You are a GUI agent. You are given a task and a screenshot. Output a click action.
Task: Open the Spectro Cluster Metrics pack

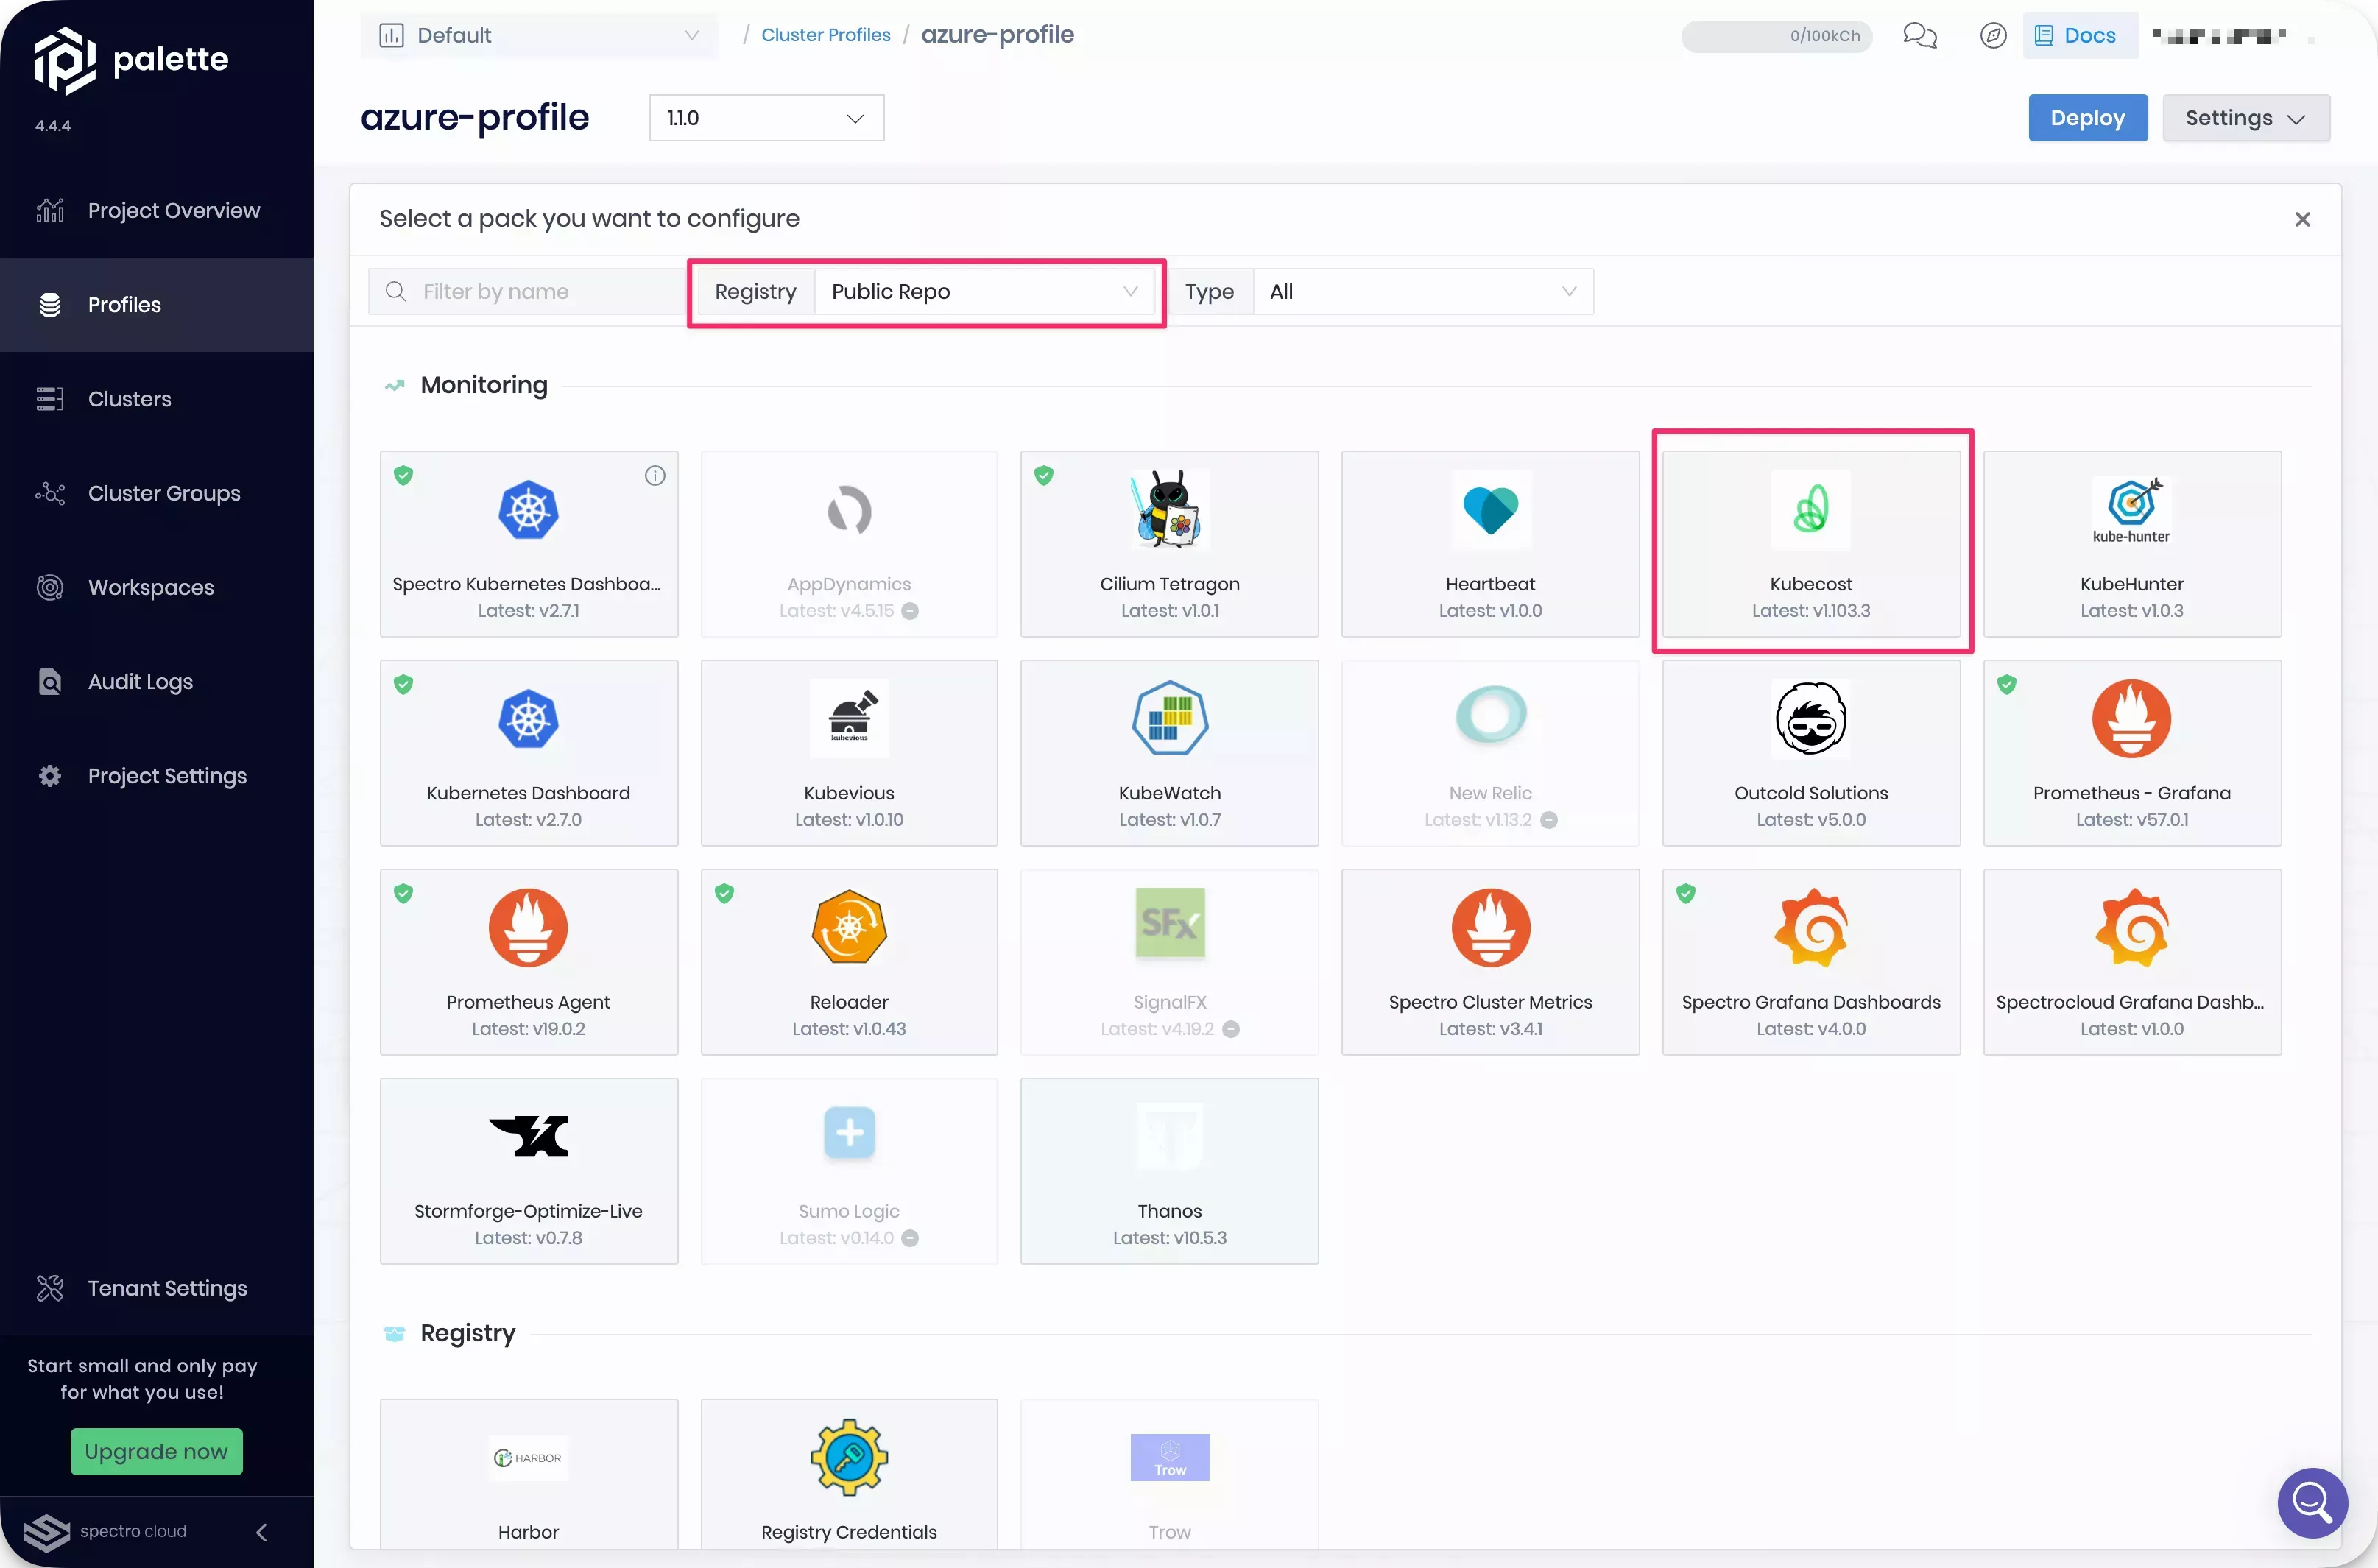[x=1490, y=961]
